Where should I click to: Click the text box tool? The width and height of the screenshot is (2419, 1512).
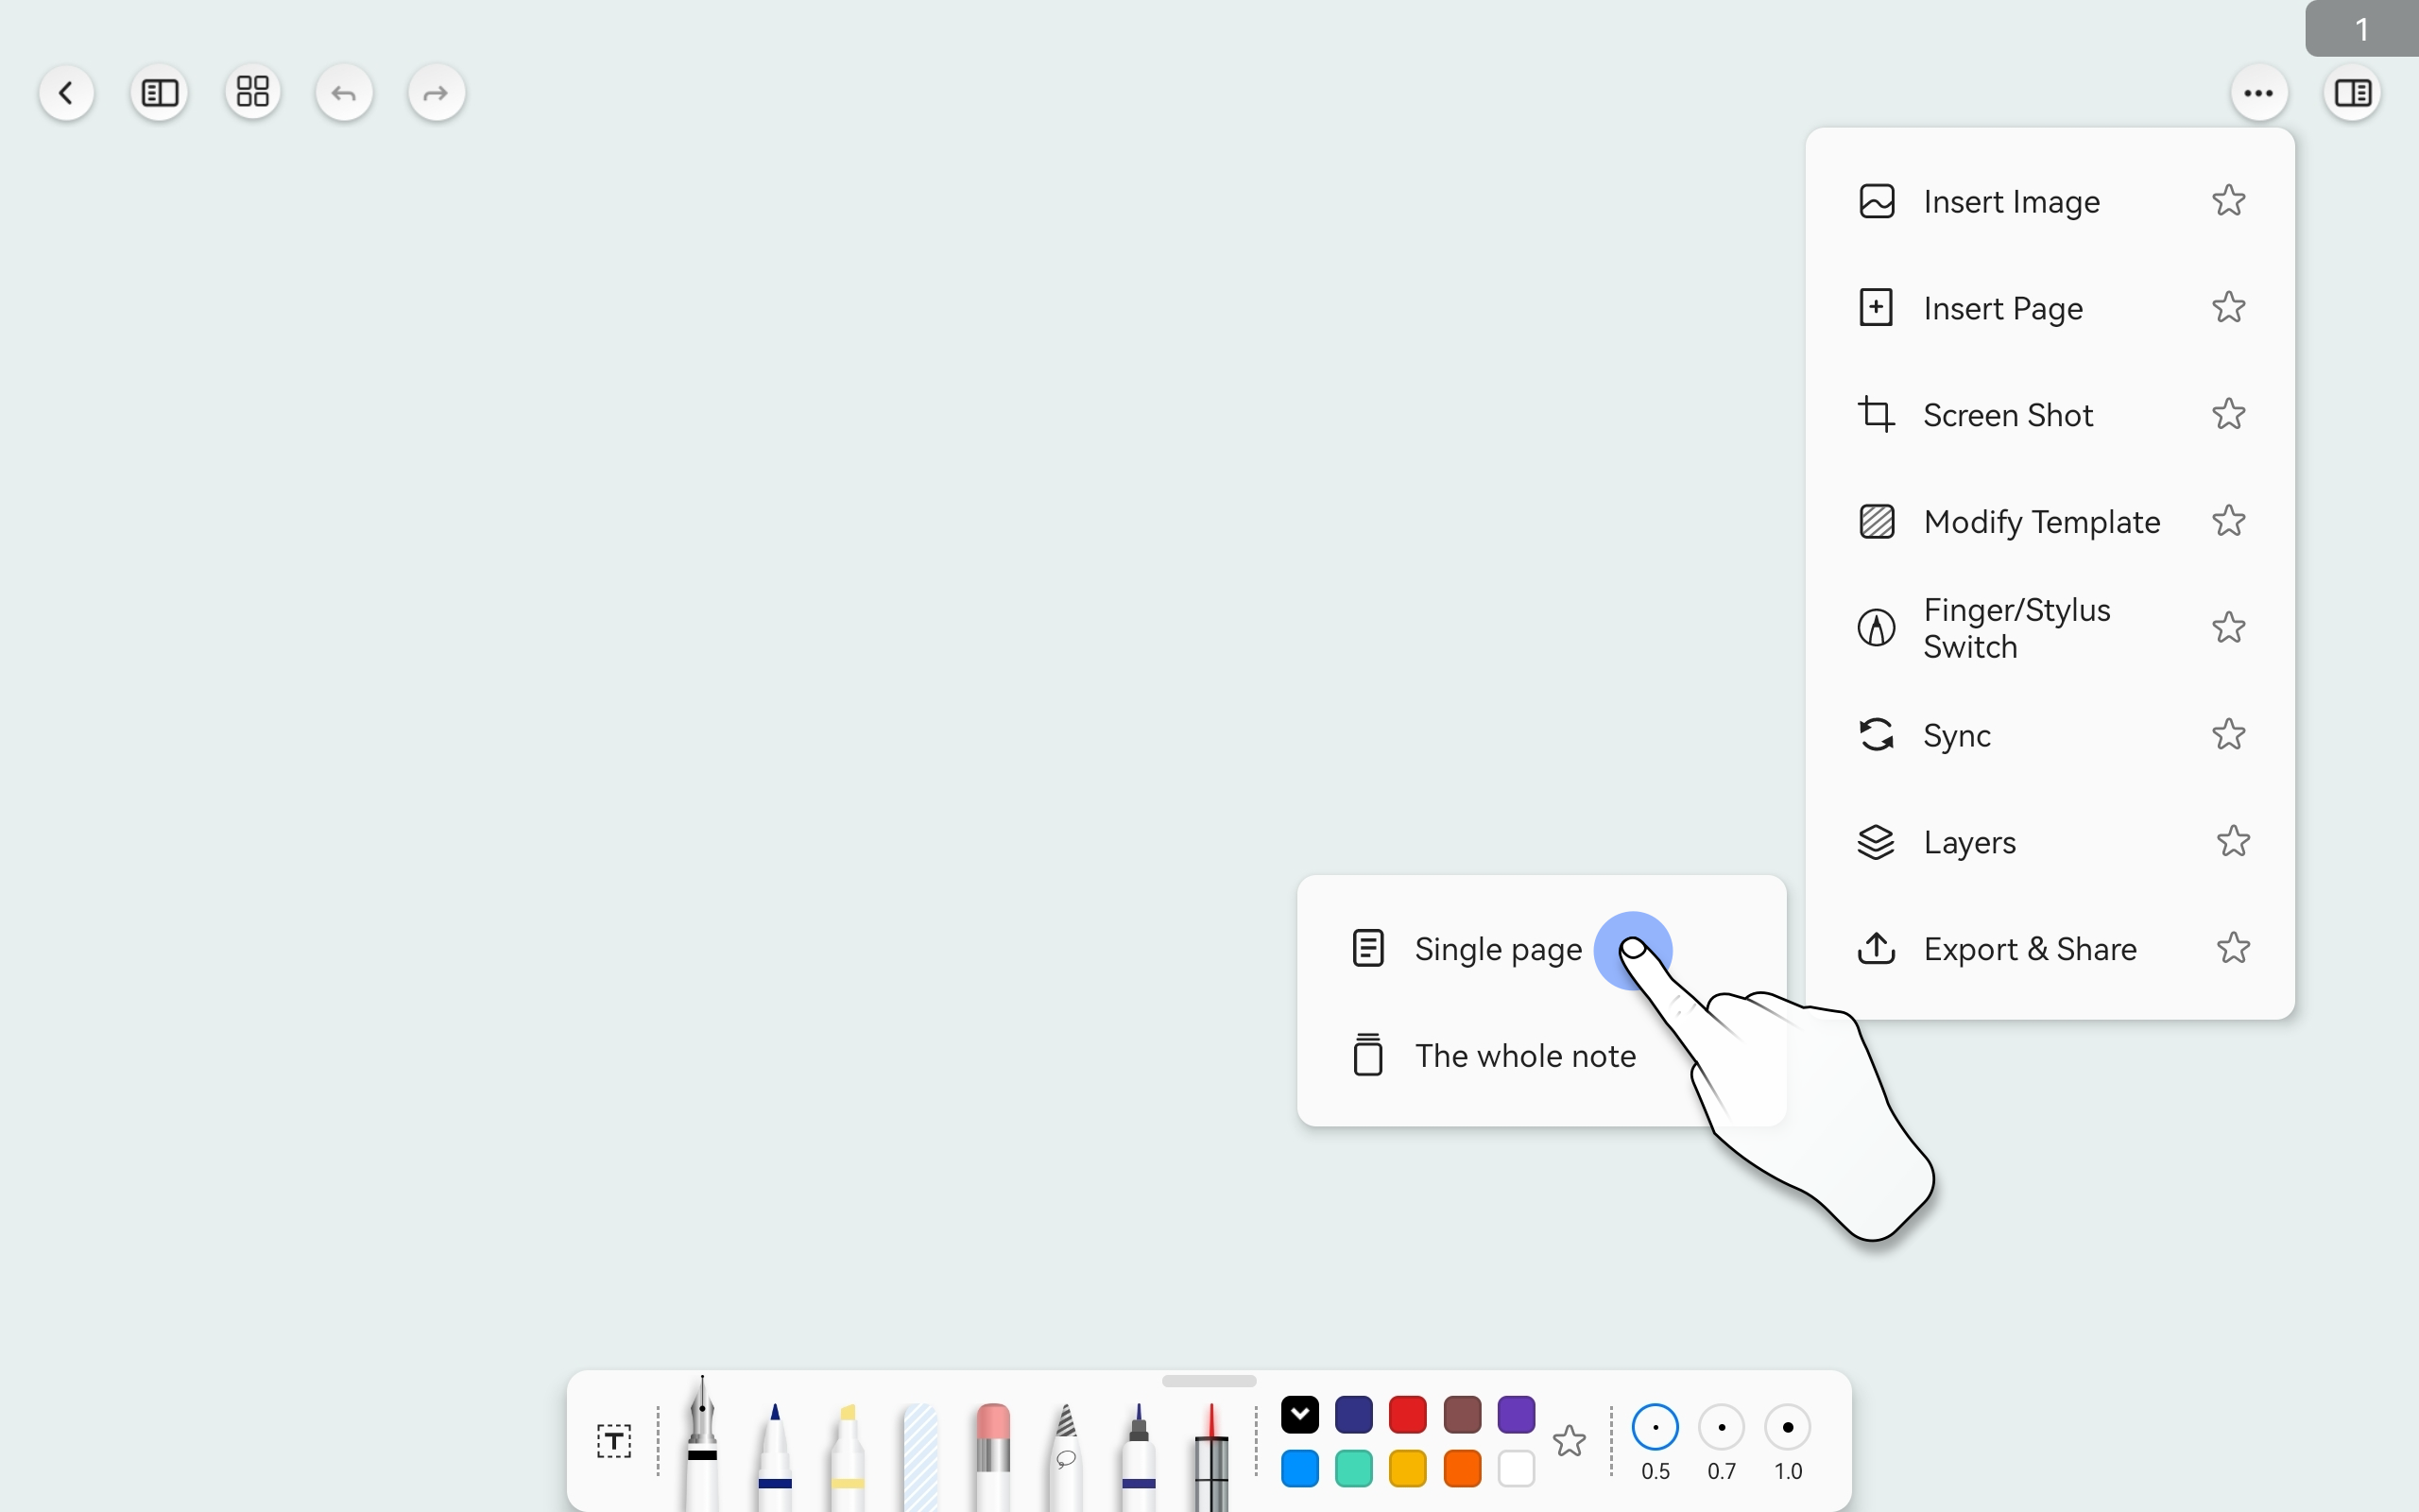pos(614,1441)
